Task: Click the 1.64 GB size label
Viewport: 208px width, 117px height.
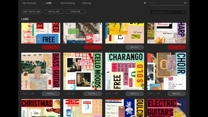Action: point(69,94)
